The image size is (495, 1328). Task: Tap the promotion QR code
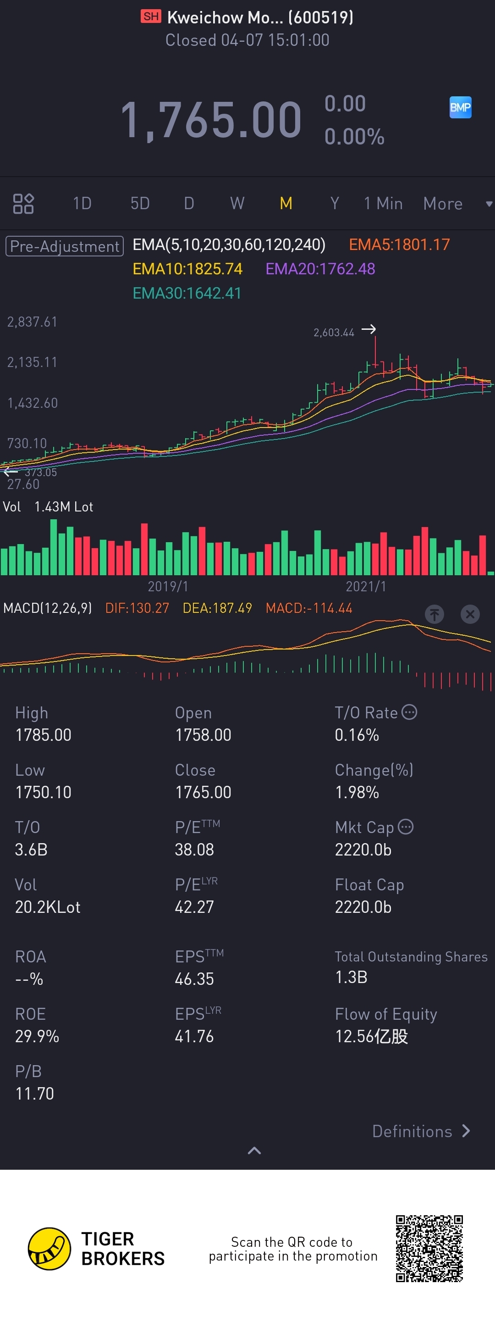(x=429, y=1248)
